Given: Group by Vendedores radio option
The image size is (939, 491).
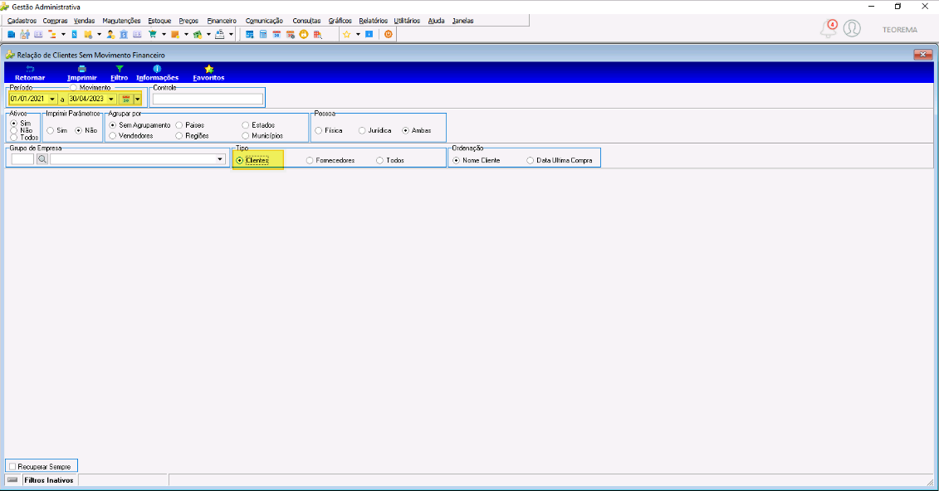Looking at the screenshot, I should pyautogui.click(x=113, y=136).
